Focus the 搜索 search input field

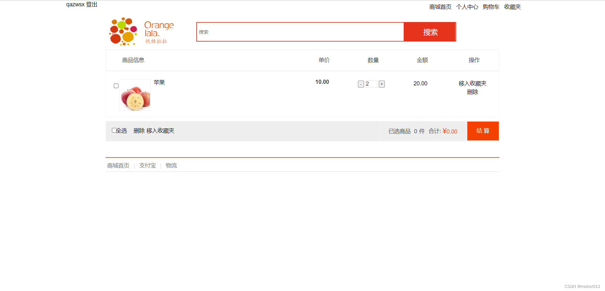coord(300,32)
